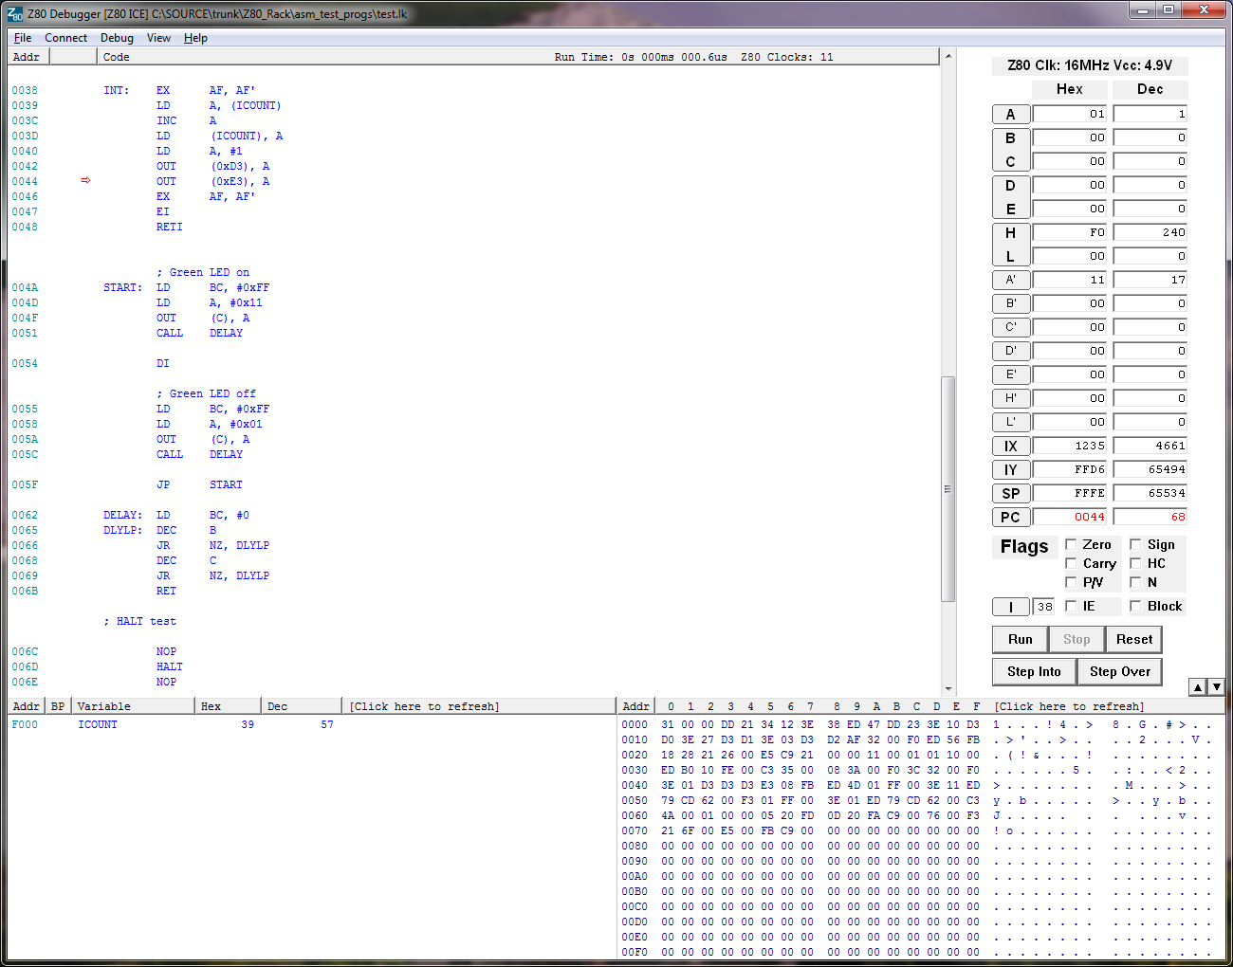This screenshot has width=1233, height=967.
Task: Click the code pane scrollbar up arrow
Action: (948, 57)
